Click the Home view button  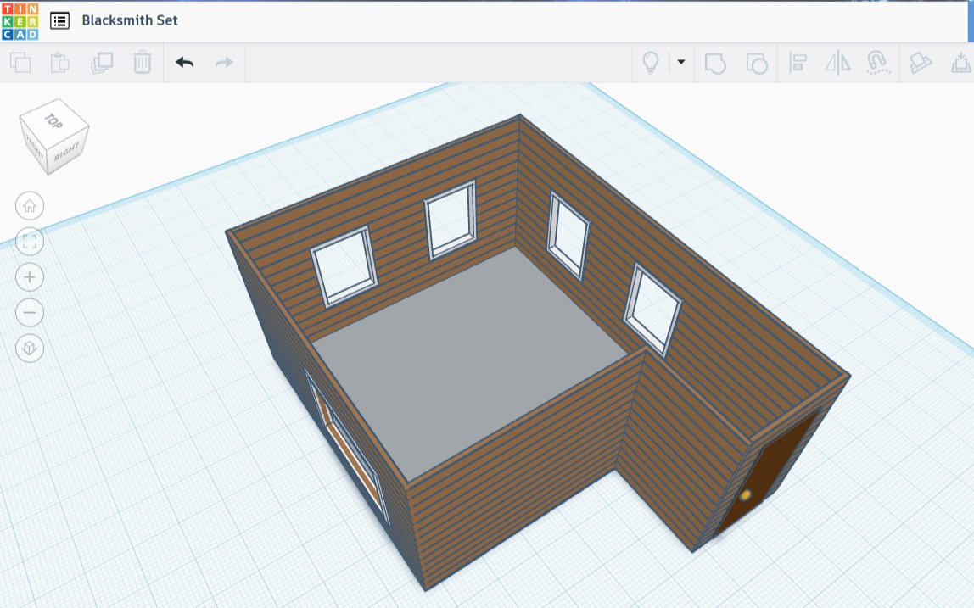[30, 206]
